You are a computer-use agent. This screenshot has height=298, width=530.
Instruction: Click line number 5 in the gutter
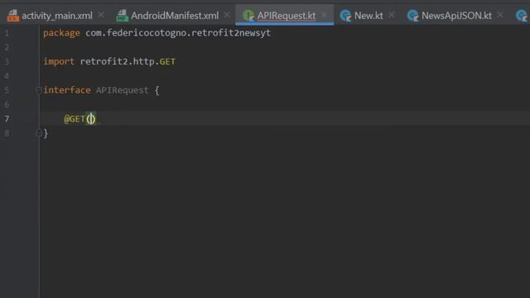point(7,90)
